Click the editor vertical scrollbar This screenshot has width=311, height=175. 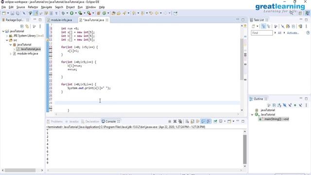(x=242, y=59)
